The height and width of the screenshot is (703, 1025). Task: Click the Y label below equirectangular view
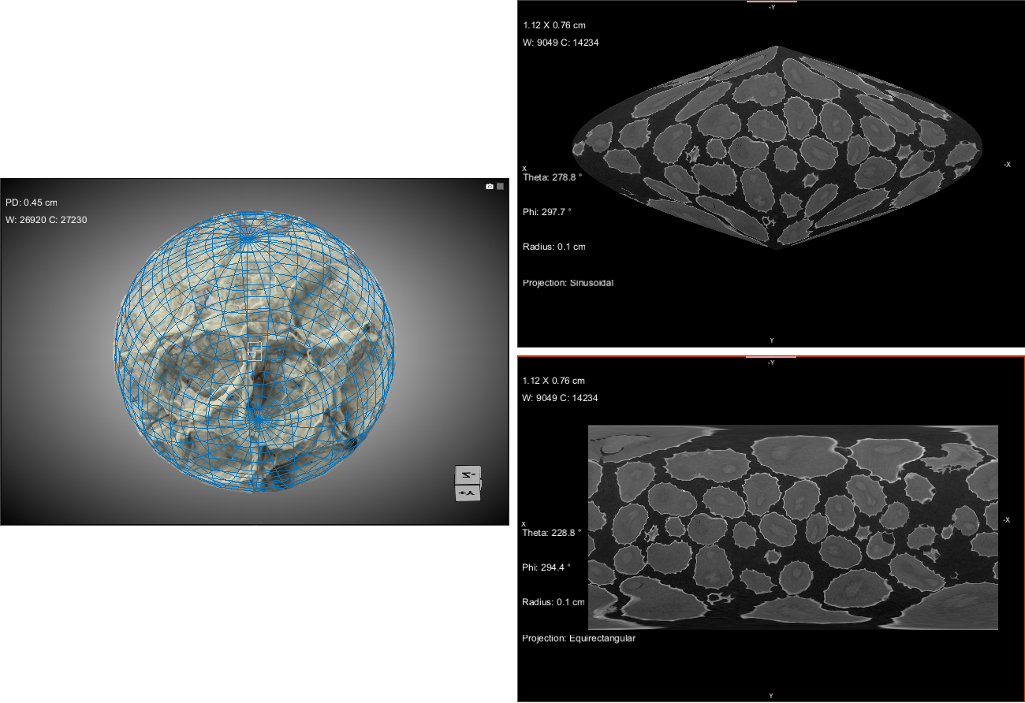[x=771, y=696]
